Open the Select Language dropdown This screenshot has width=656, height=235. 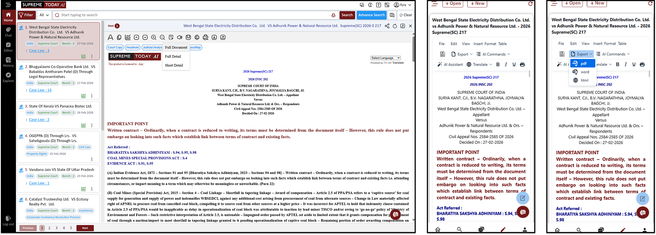pyautogui.click(x=386, y=58)
